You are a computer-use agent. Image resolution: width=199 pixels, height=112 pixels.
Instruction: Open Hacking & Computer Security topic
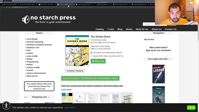[39, 45]
